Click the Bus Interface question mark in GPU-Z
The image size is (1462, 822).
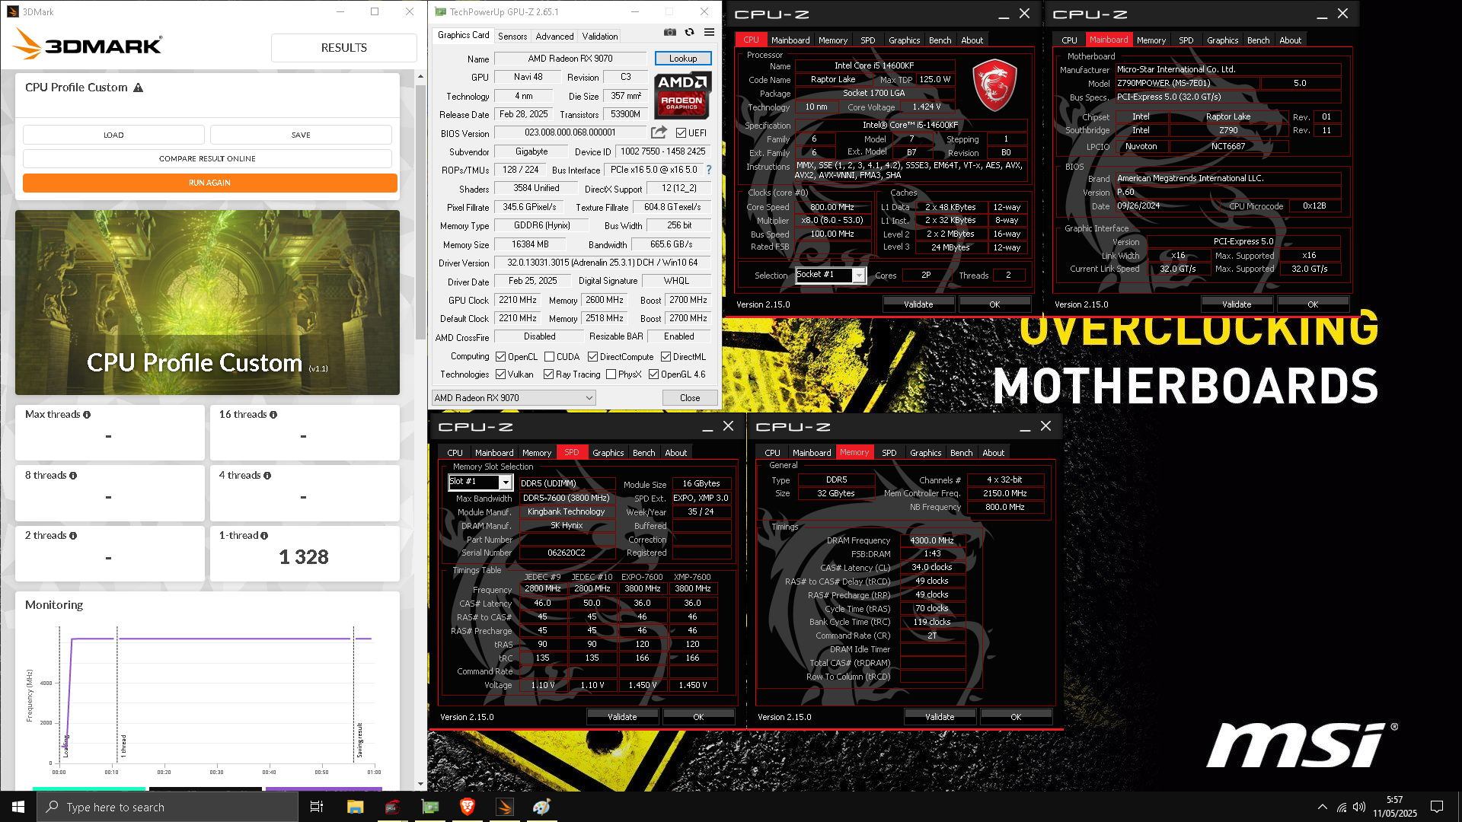[x=709, y=170]
